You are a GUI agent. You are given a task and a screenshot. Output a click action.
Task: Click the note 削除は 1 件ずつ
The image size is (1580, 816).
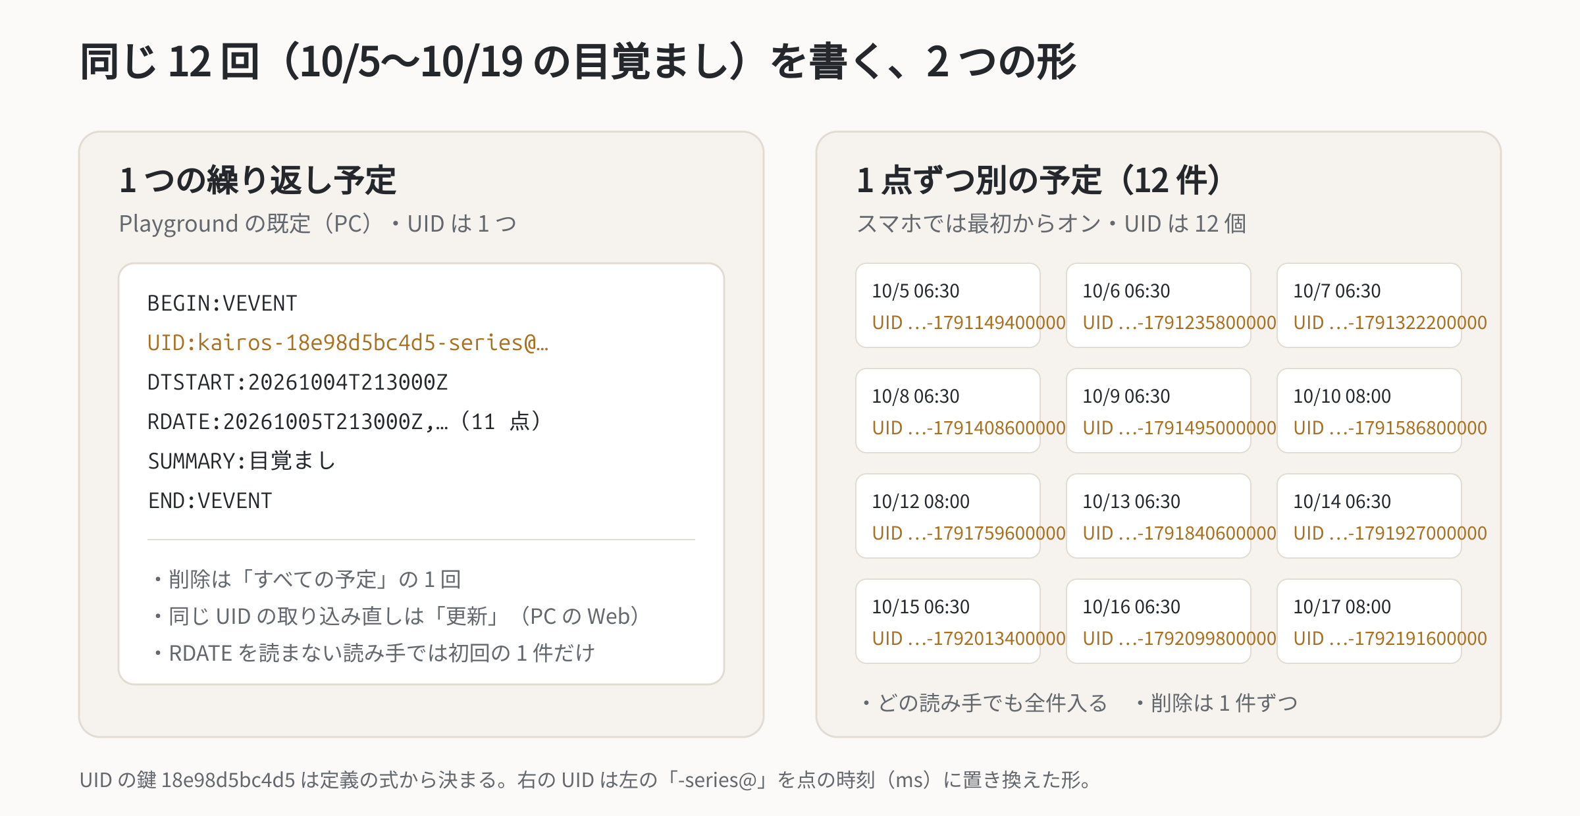[1217, 703]
